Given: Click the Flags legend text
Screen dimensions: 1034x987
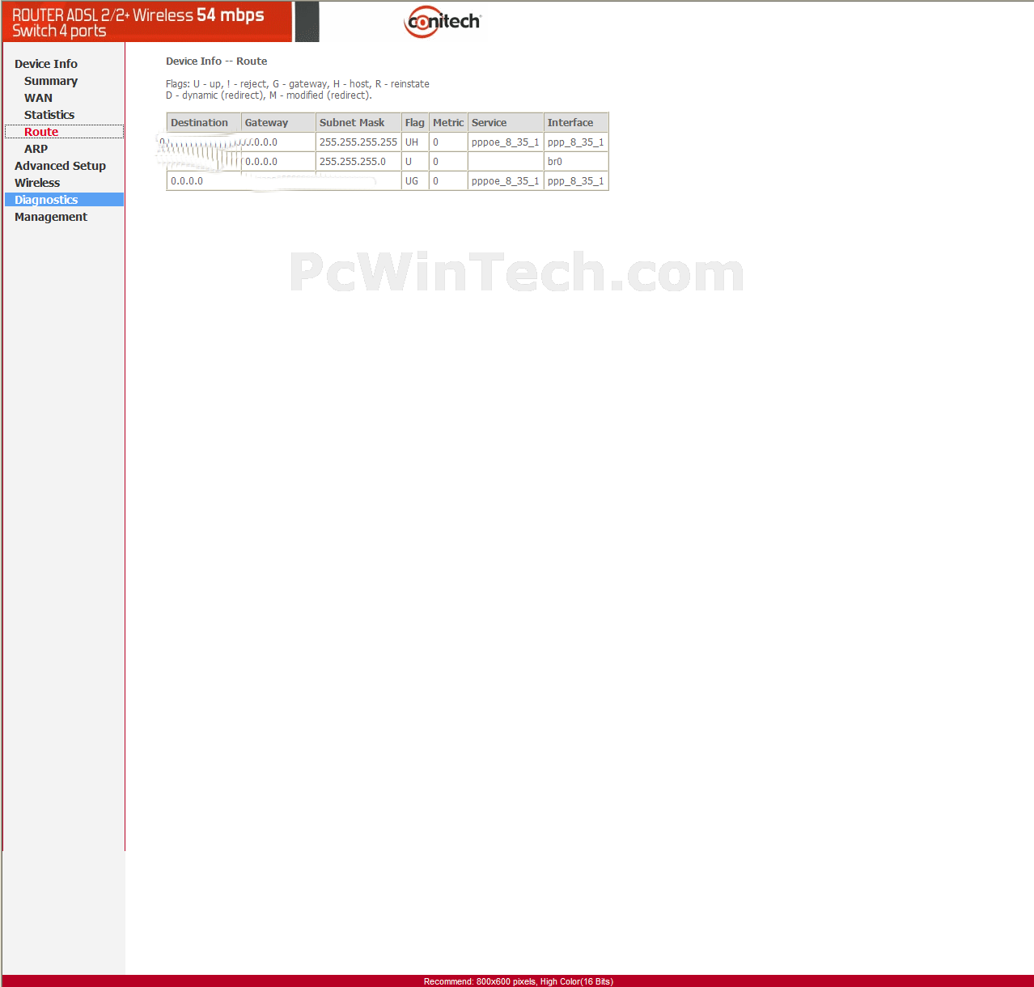Looking at the screenshot, I should 298,90.
